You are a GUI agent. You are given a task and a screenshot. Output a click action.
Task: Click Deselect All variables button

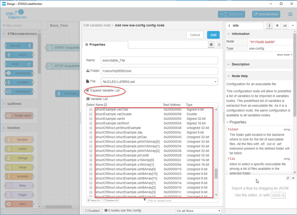point(111,200)
